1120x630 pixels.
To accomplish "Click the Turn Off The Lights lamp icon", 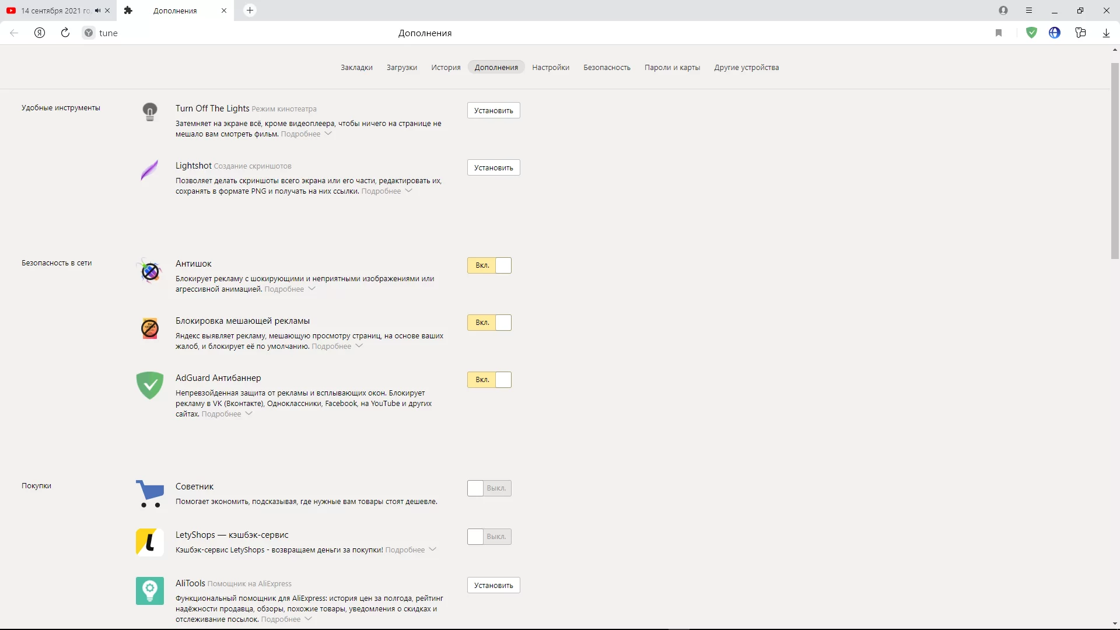I will [x=150, y=111].
